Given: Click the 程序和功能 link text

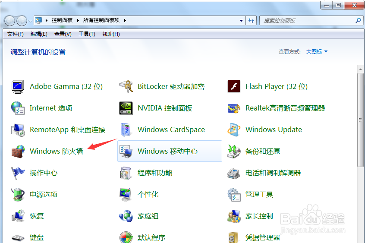Looking at the screenshot, I should click(155, 173).
